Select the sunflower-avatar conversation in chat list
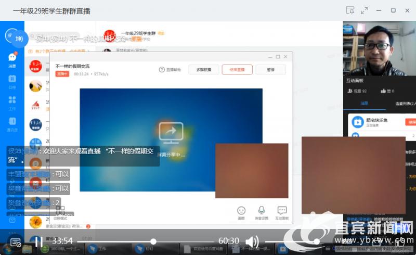Viewport: 416px width, 255px height. (x=35, y=222)
